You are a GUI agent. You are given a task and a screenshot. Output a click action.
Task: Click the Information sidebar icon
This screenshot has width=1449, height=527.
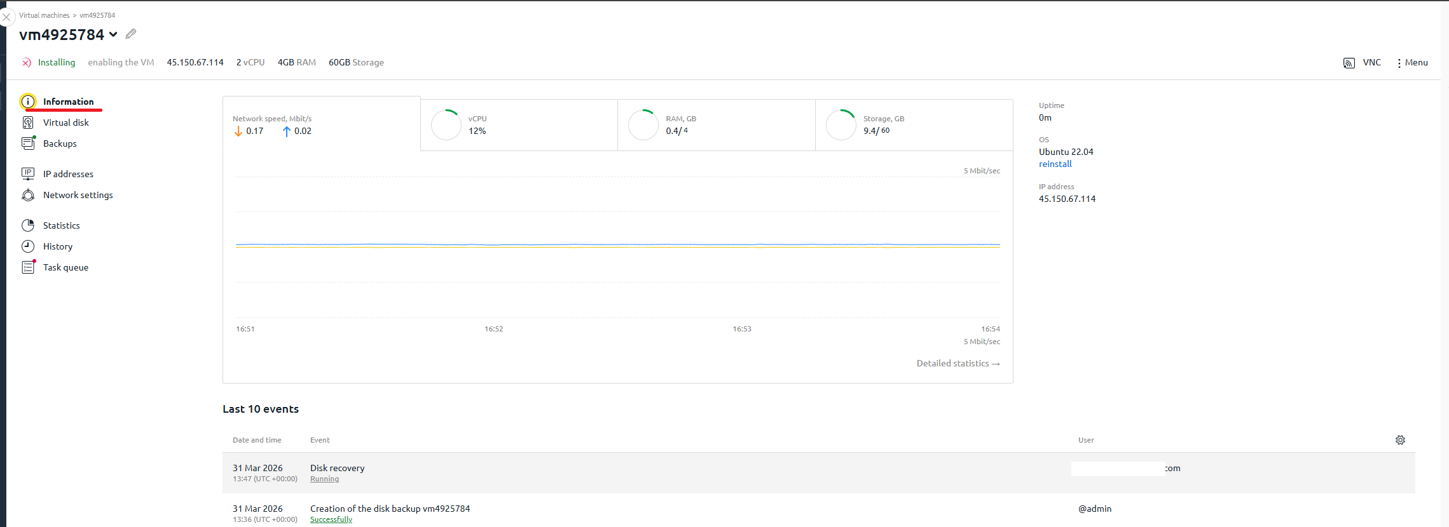tap(28, 102)
